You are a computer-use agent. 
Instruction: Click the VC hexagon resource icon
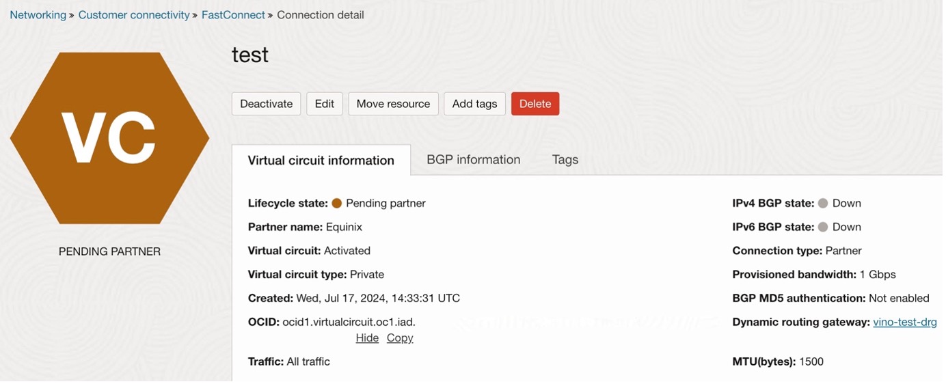pos(109,138)
